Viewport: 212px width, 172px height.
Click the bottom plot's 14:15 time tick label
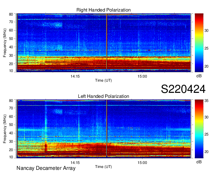coord(75,163)
